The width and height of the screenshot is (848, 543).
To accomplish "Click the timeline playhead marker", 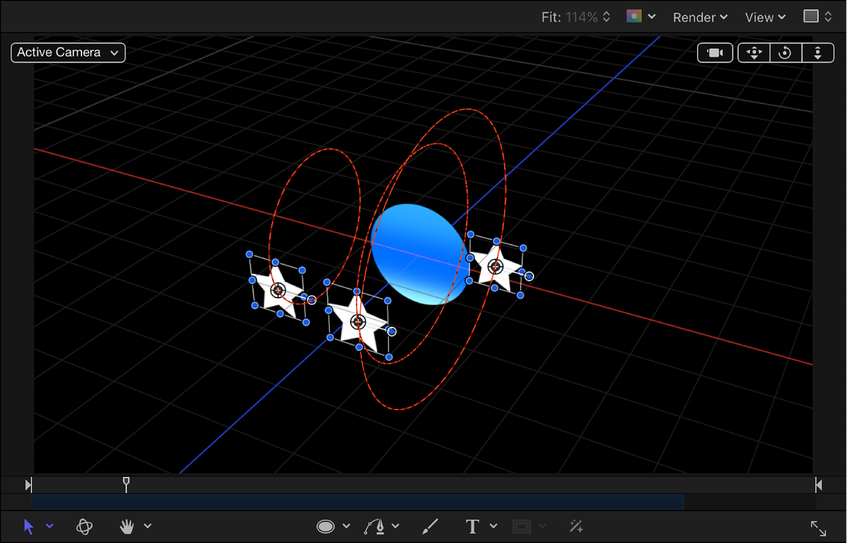I will 126,483.
